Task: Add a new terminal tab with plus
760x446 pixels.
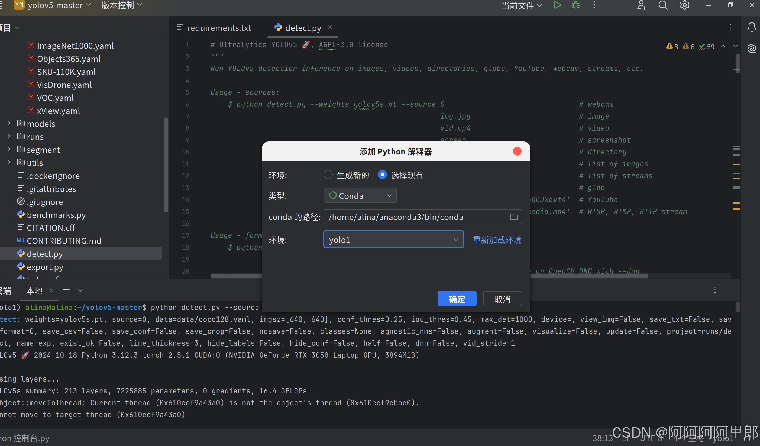Action: pyautogui.click(x=66, y=290)
